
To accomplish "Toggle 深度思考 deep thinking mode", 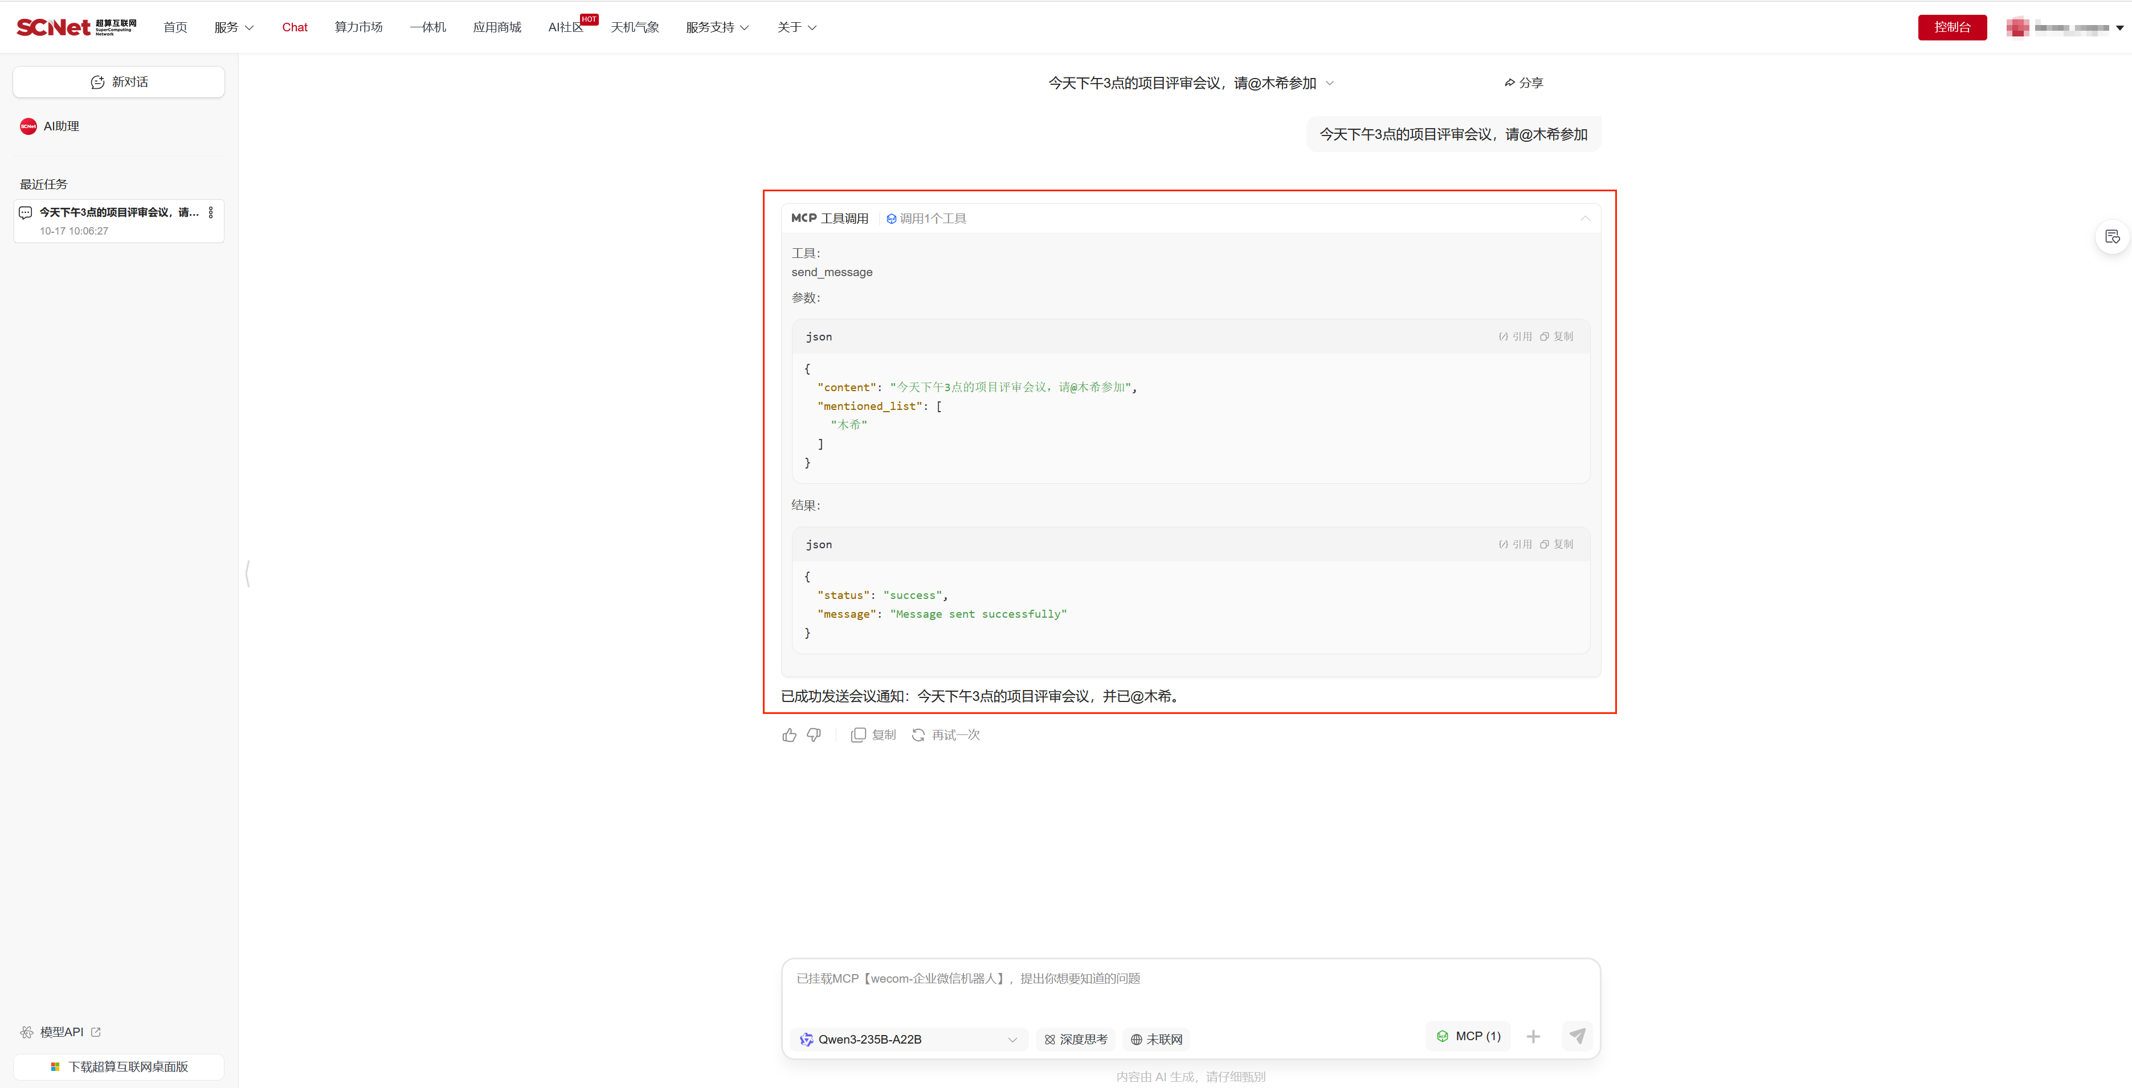I will tap(1075, 1039).
